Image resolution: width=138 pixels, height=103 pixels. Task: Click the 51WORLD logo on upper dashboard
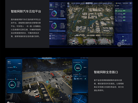(124, 44)
